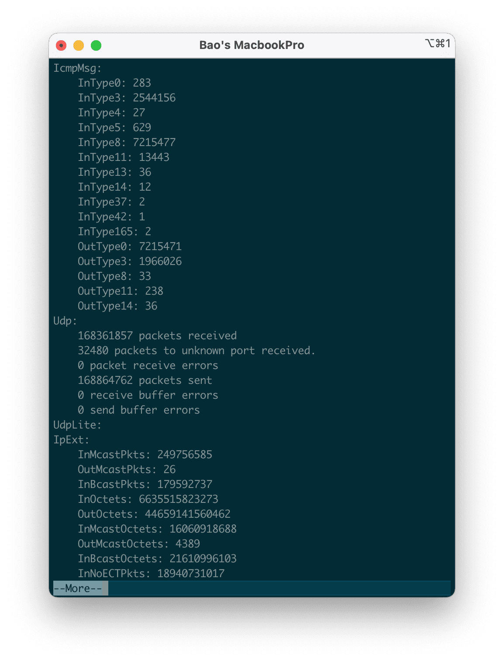Click the yellow minimize window button
The height and width of the screenshot is (662, 504).
(79, 45)
